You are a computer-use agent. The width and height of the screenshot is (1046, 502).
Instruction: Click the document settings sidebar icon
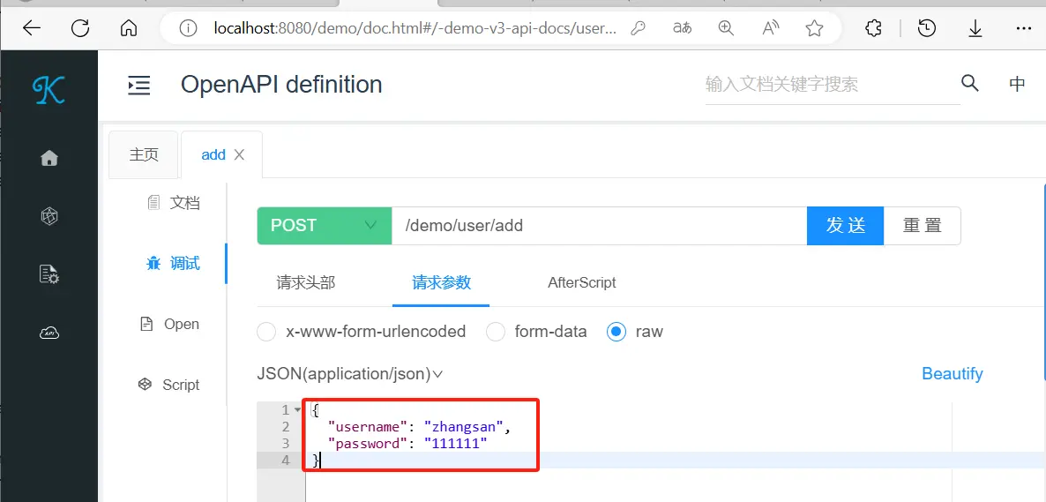(x=49, y=274)
